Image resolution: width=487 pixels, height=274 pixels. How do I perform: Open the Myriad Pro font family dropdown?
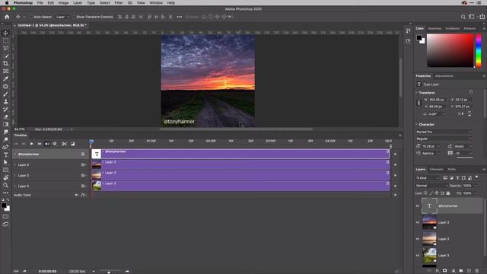pos(444,132)
